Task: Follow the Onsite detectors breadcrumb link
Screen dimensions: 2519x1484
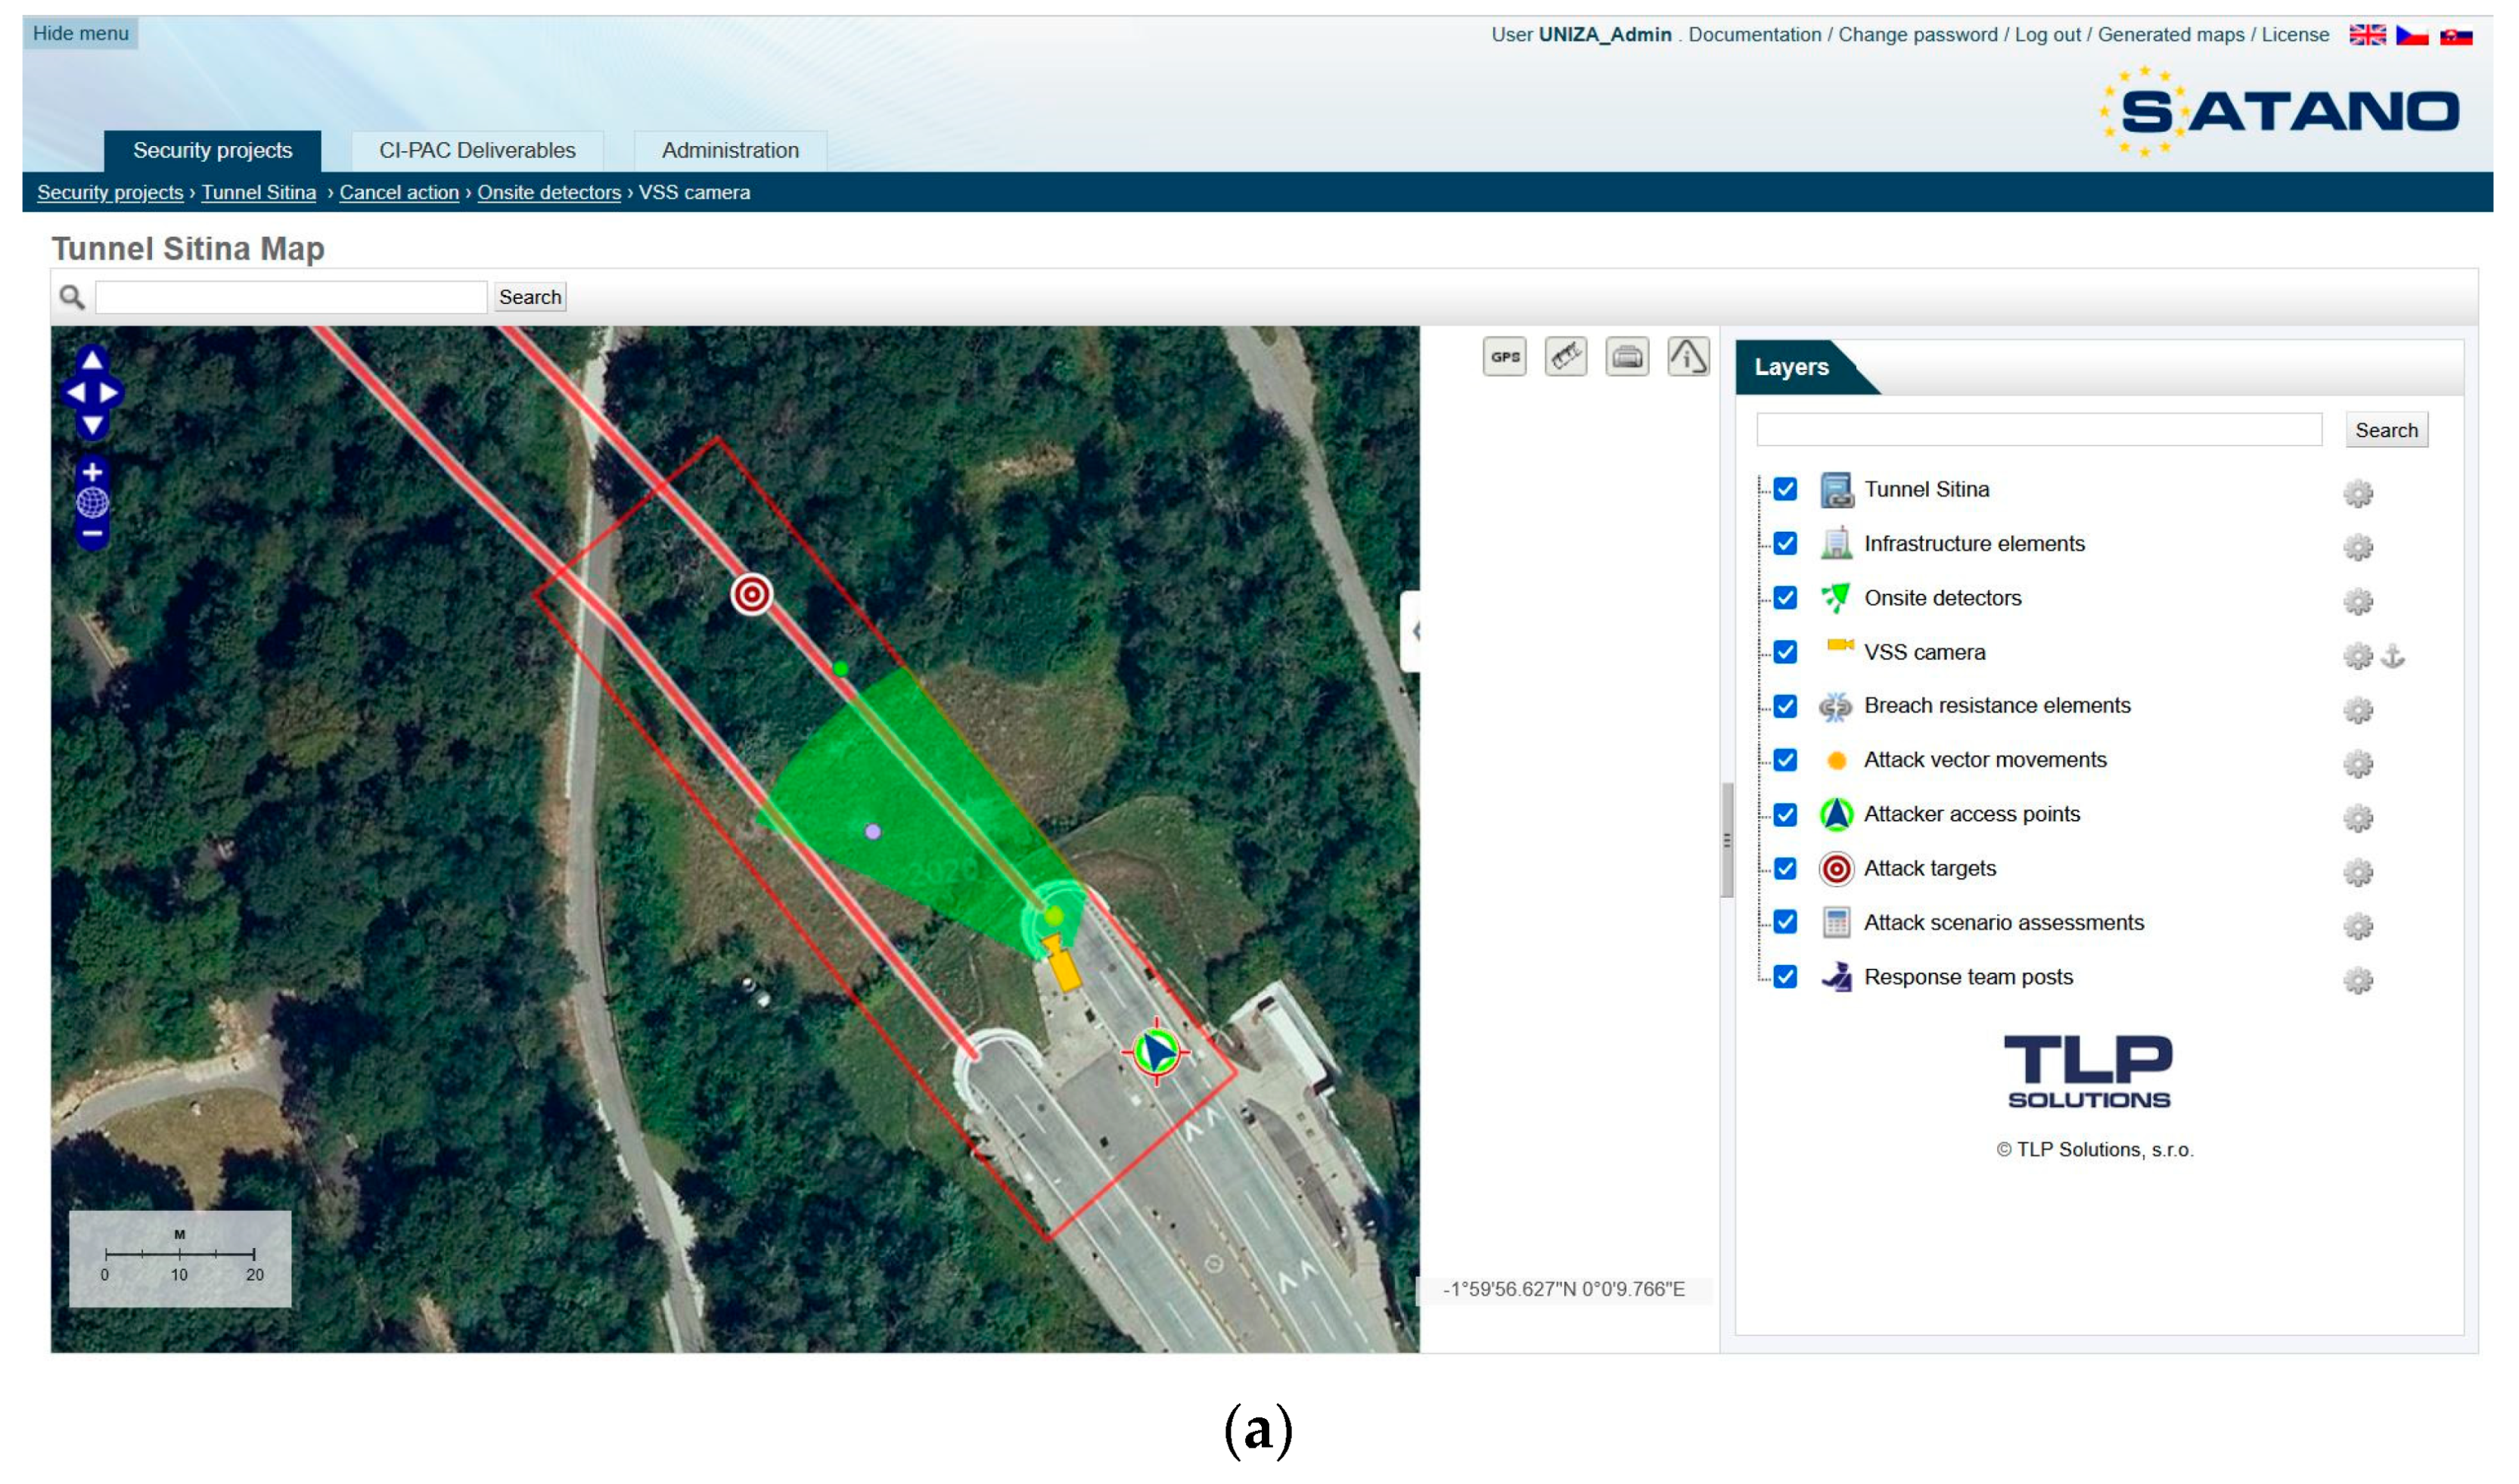Action: (x=548, y=192)
